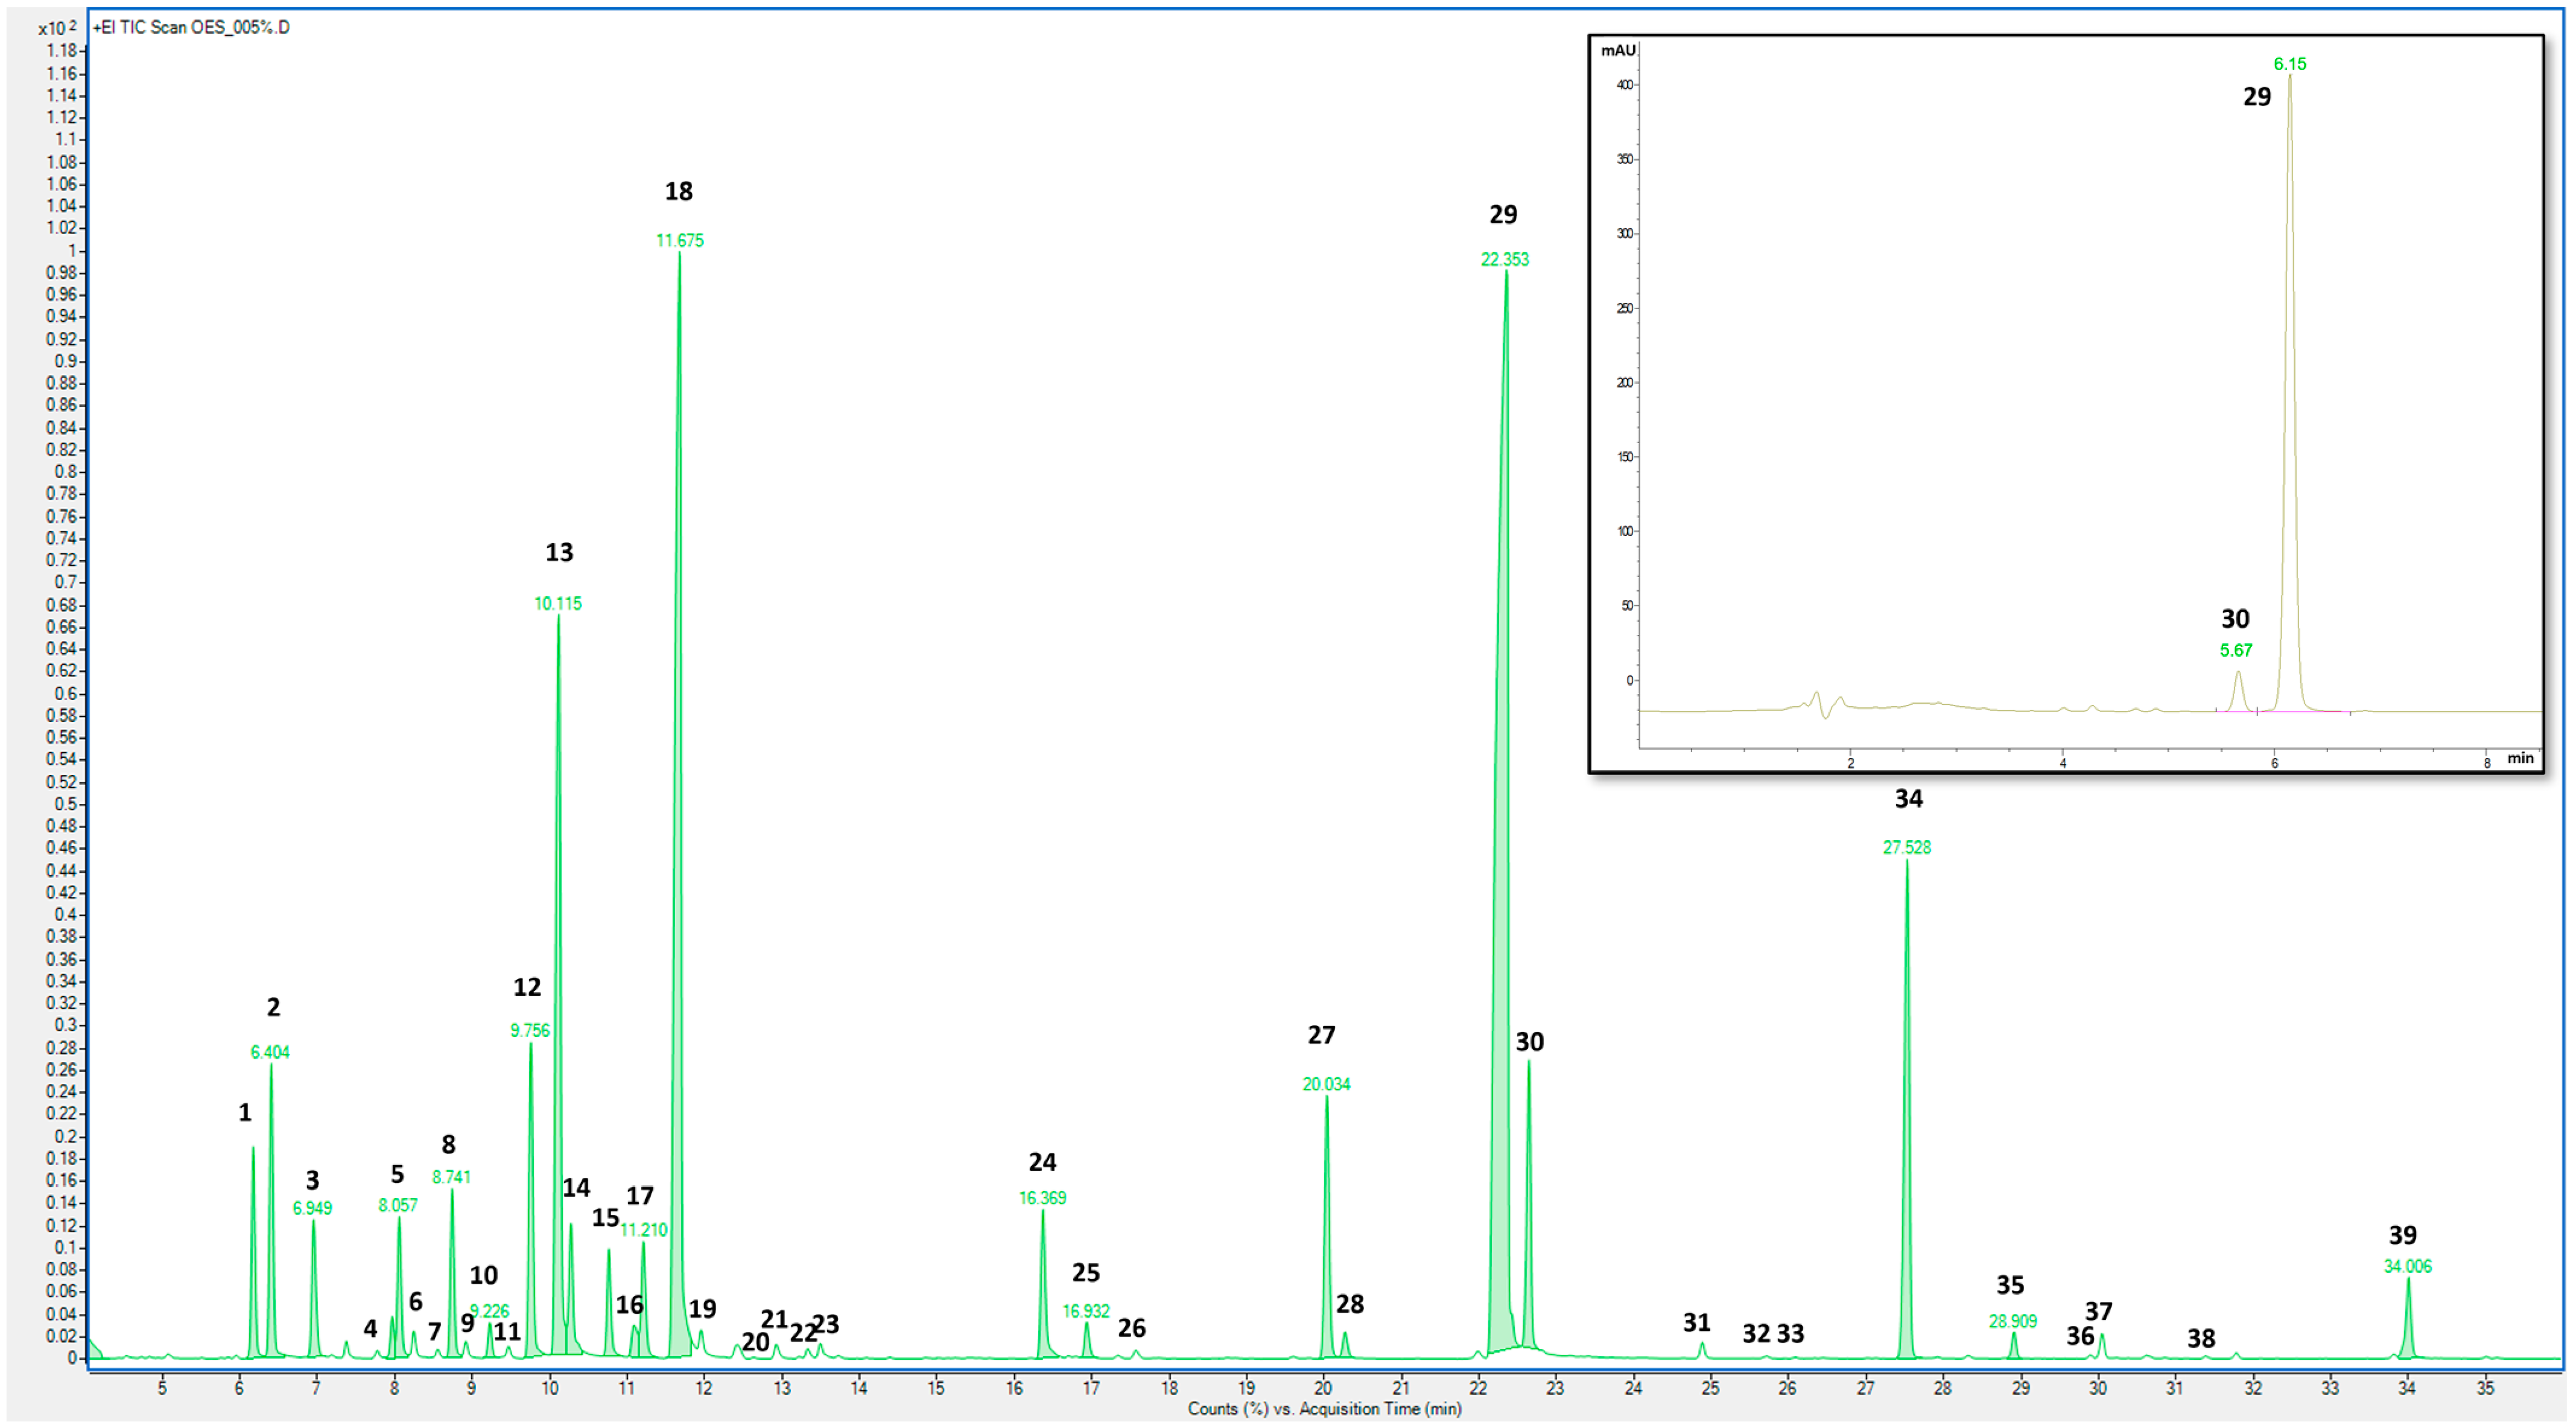This screenshot has height=1428, width=2576.
Task: Click the y-axis scale label x10 2
Action: (57, 28)
